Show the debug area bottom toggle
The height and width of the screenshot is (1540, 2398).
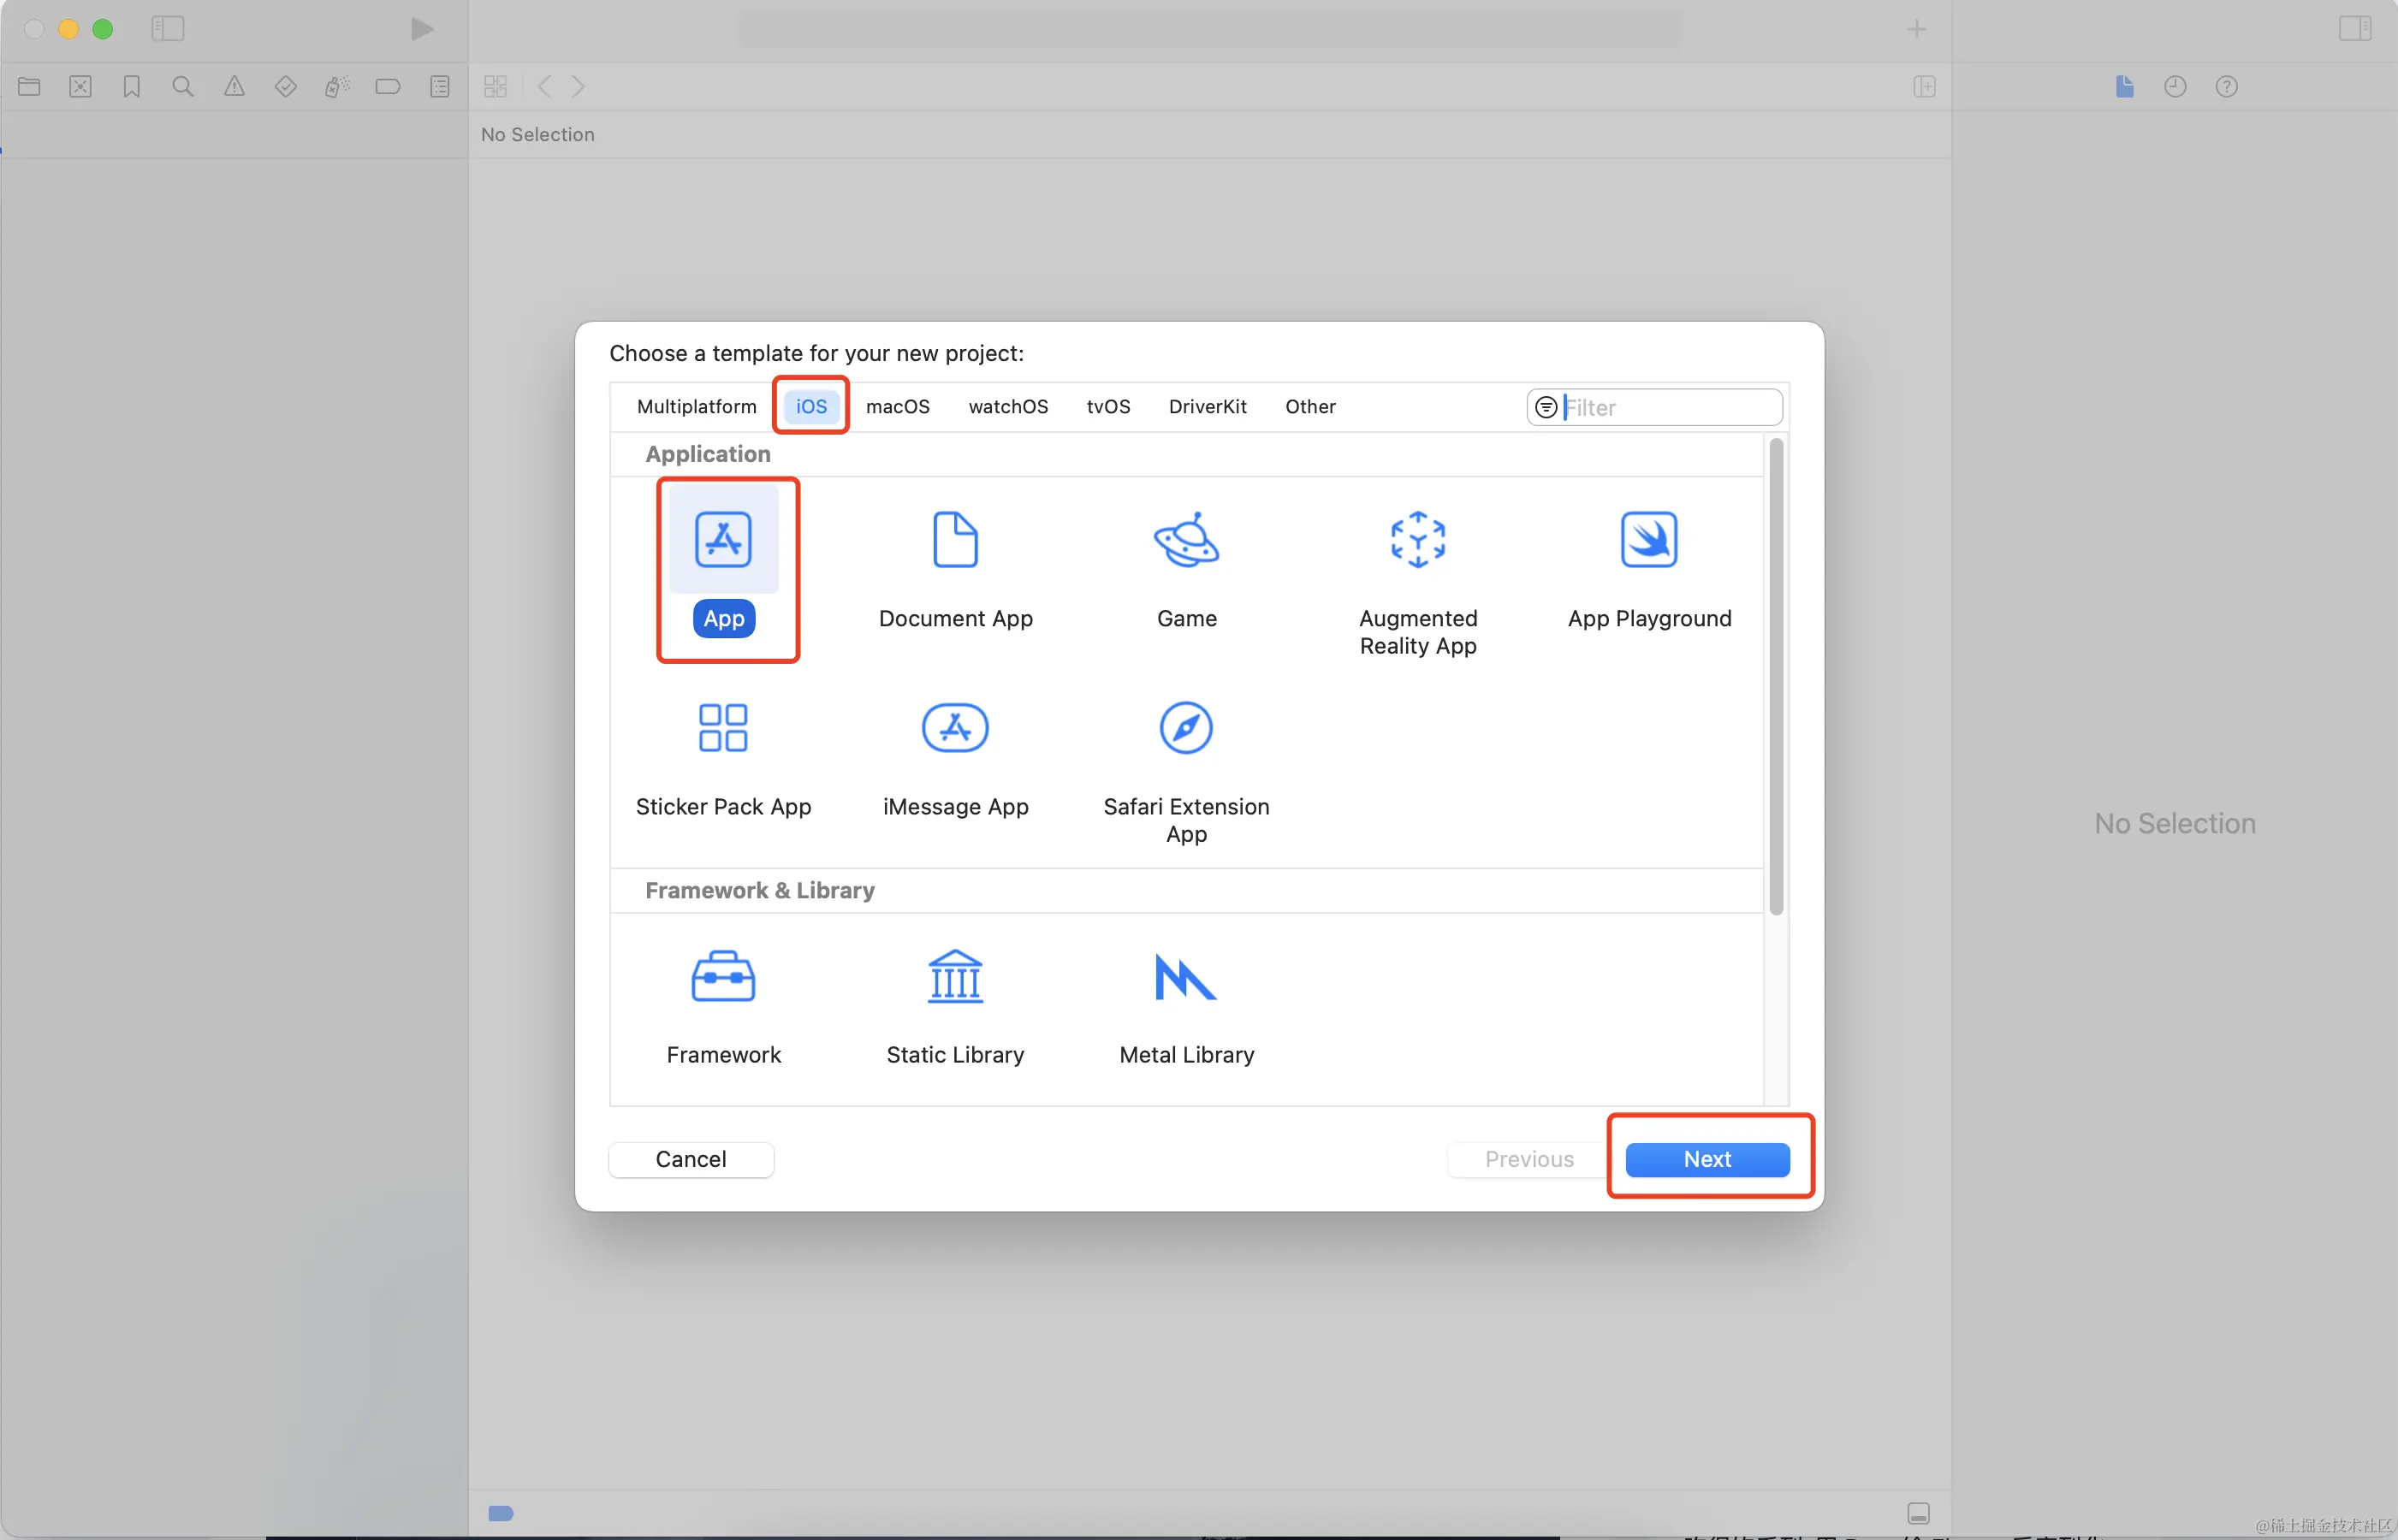(x=1918, y=1513)
